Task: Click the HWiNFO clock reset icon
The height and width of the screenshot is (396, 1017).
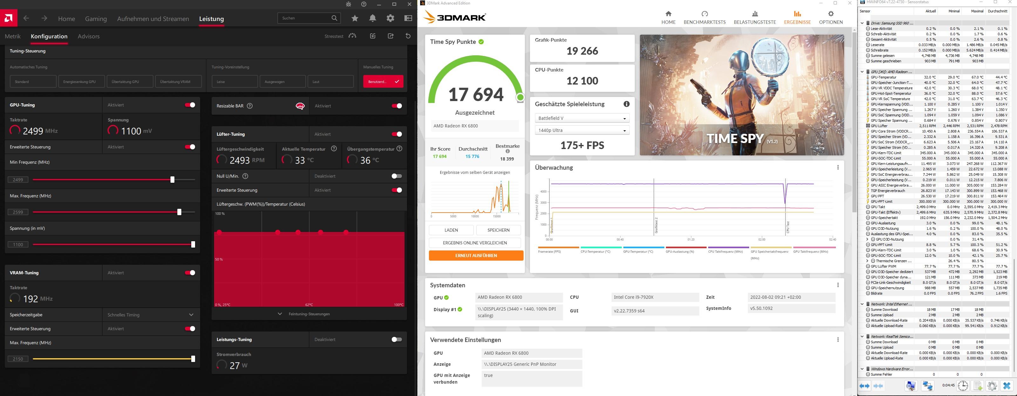Action: pyautogui.click(x=963, y=386)
